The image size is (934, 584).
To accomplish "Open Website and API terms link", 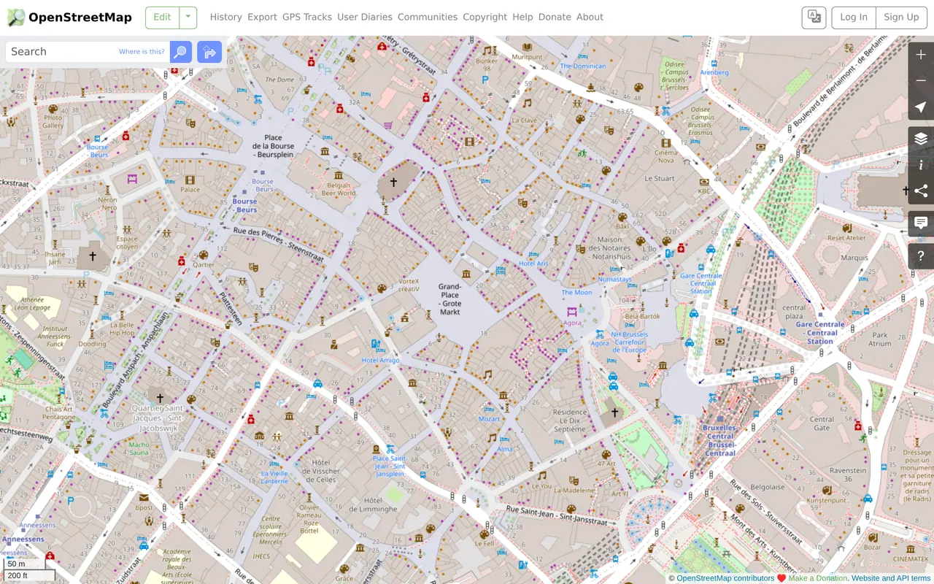I will coord(891,578).
